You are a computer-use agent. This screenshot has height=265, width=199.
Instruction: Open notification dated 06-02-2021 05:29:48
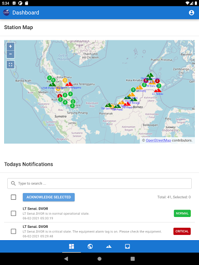99,231
